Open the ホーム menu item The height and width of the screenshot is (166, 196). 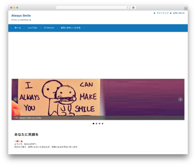point(18,28)
